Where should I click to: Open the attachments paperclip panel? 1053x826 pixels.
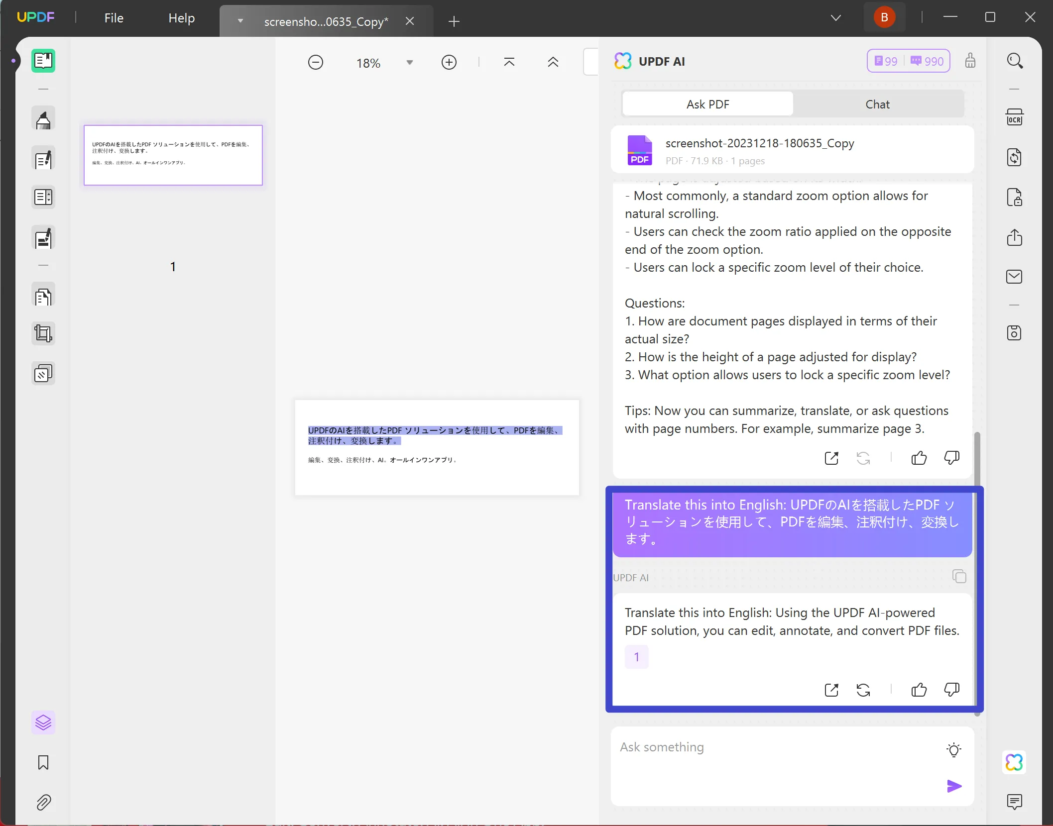(43, 802)
